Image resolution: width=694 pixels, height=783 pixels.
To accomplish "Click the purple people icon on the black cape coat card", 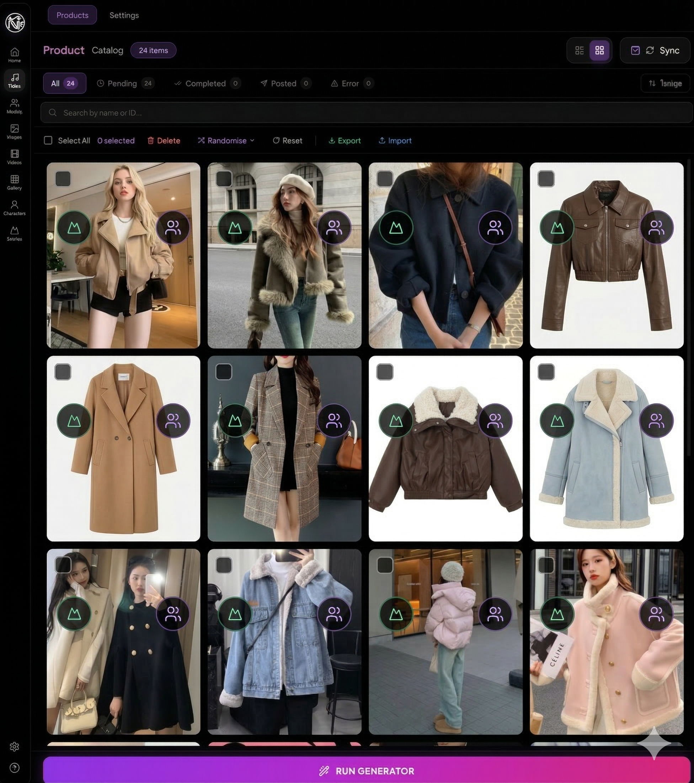I will [x=173, y=614].
